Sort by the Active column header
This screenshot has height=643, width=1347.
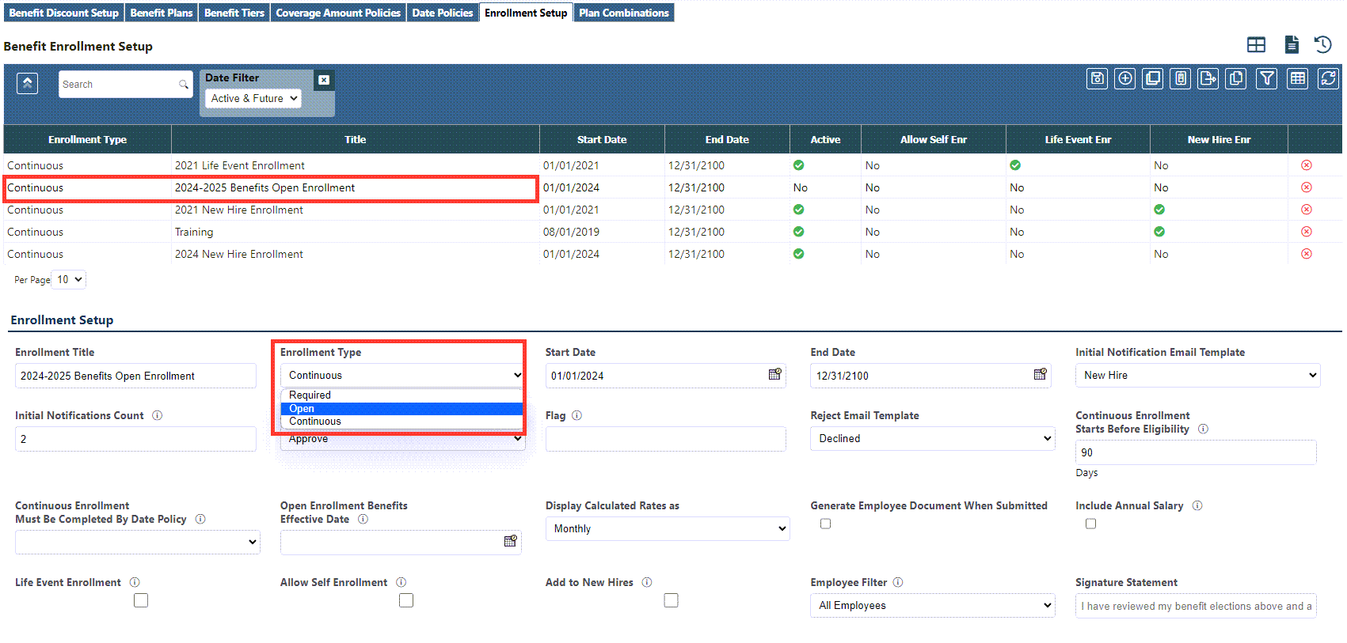825,139
